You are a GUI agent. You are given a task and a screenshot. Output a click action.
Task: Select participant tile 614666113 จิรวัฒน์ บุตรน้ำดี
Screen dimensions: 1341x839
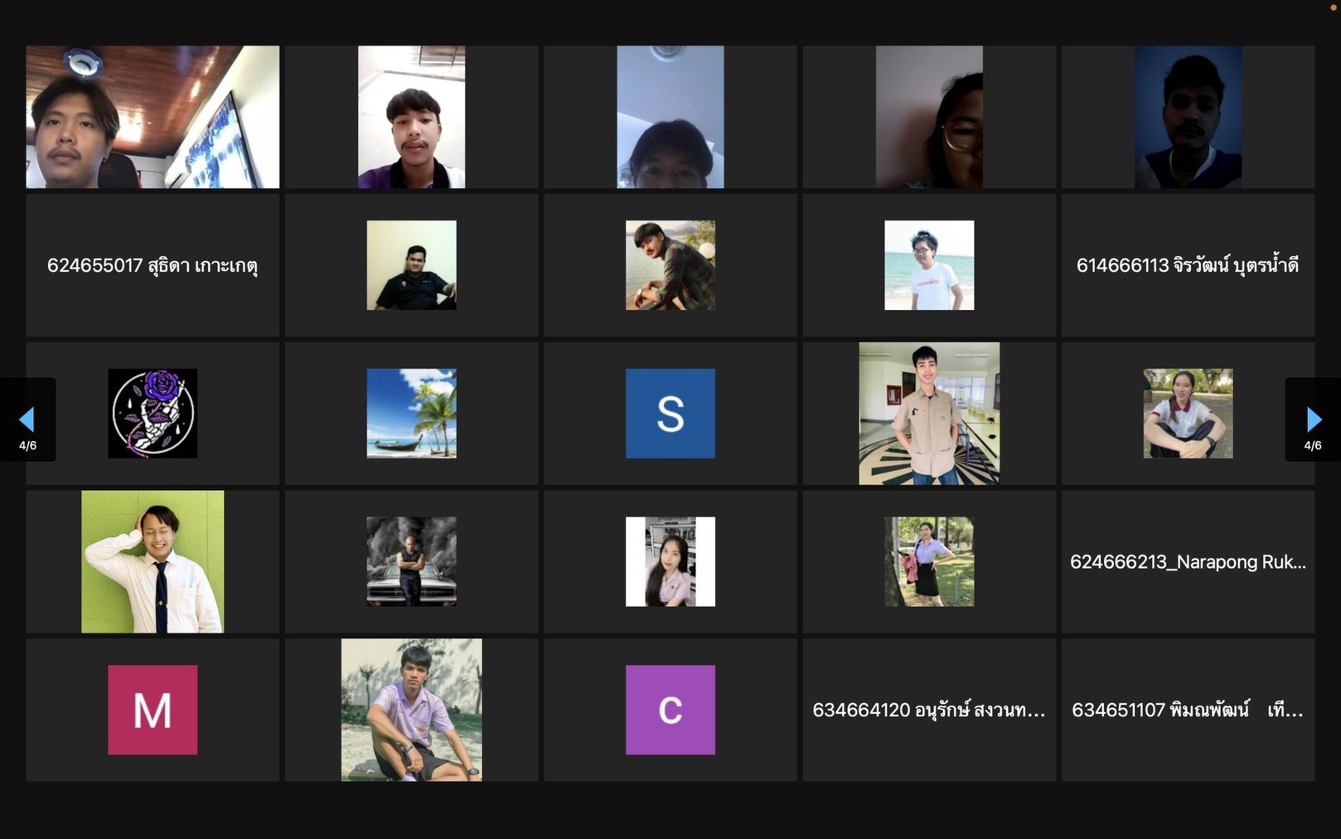1188,265
